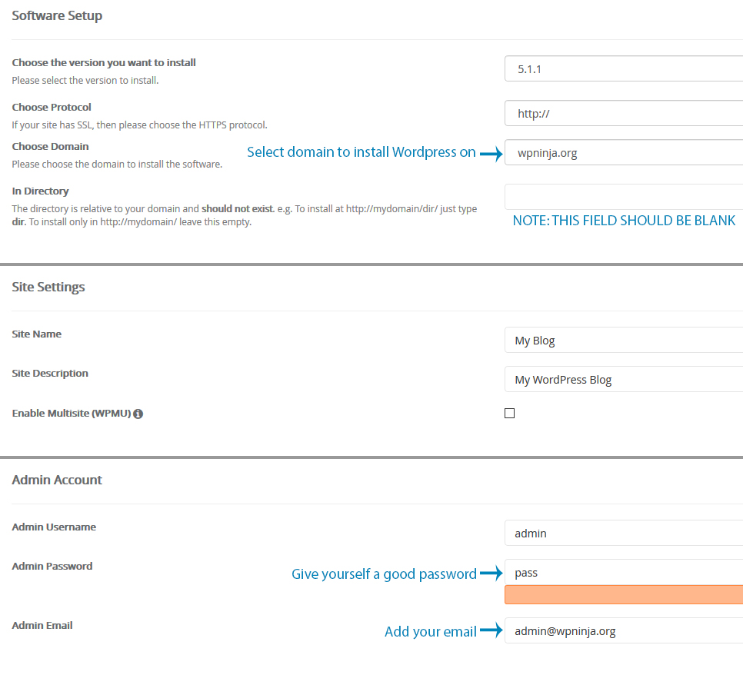This screenshot has height=675, width=743.
Task: Expand the Choose Protocol dropdown showing http://
Action: (x=623, y=114)
